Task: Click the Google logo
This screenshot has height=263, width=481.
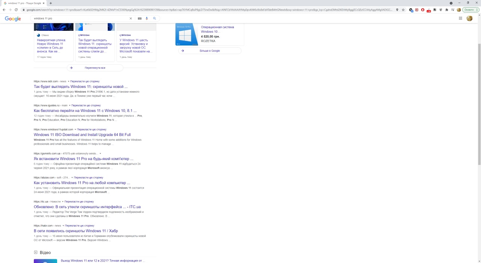Action: pyautogui.click(x=13, y=19)
